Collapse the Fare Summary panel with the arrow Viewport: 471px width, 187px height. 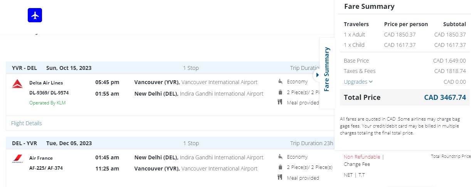[x=317, y=75]
